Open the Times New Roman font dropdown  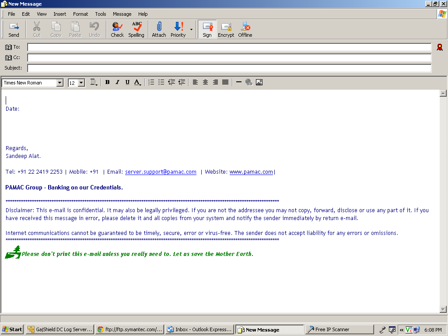pyautogui.click(x=60, y=83)
